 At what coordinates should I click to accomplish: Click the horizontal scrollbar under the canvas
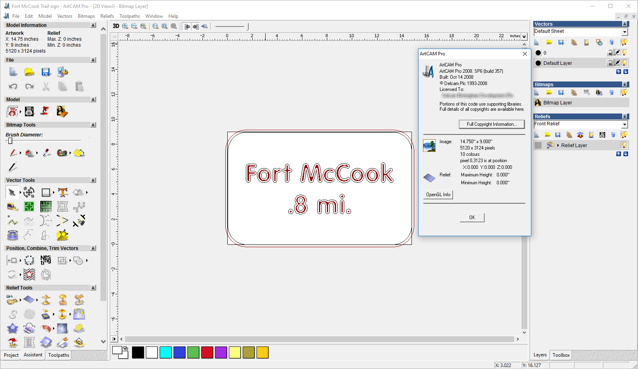320,339
